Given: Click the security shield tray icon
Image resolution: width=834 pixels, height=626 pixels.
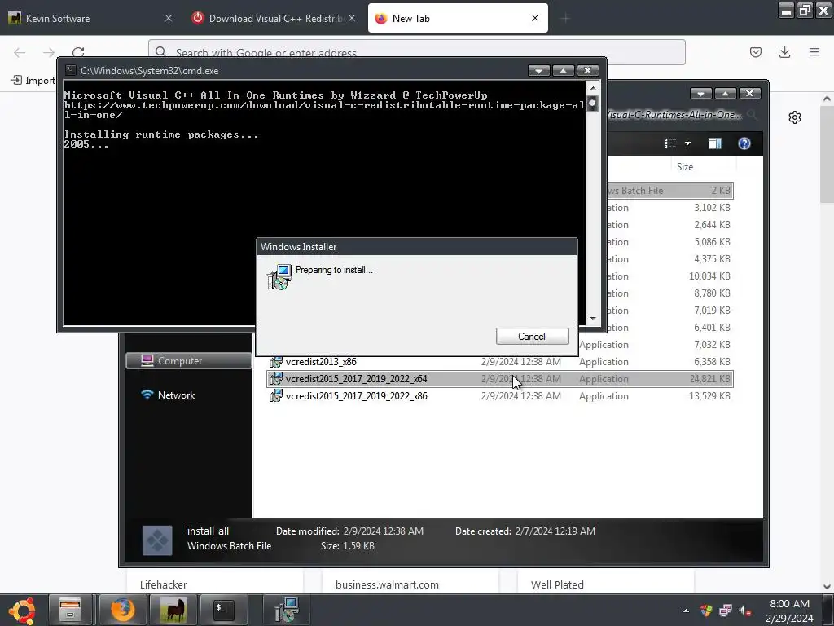Looking at the screenshot, I should (706, 611).
